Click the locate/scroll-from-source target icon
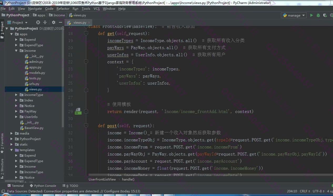Viewport: 333px width, 196px height. 38,22
